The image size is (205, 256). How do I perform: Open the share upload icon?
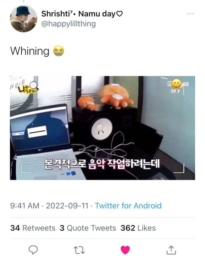171,250
